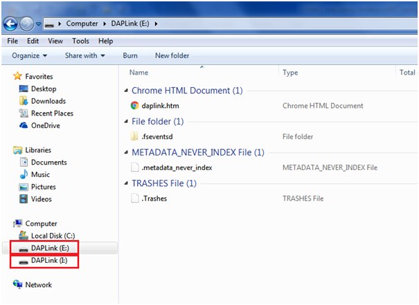This screenshot has height=305, width=419.
Task: Open the Videos library
Action: 41,199
